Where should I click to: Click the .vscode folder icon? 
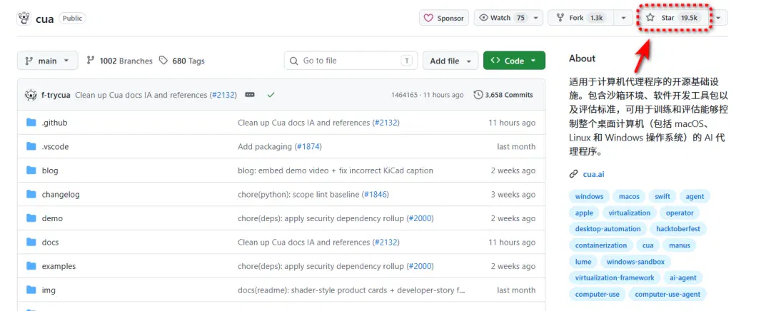(x=31, y=146)
